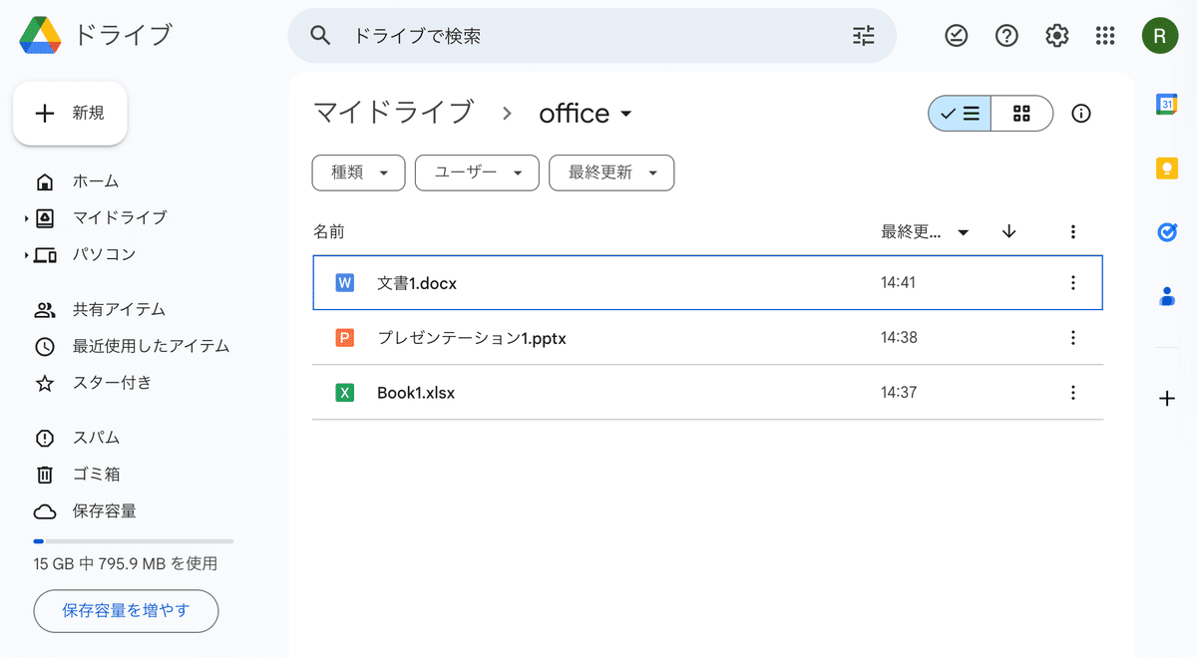This screenshot has width=1197, height=657.
Task: Go to マイドライブ breadcrumb
Action: tap(393, 113)
